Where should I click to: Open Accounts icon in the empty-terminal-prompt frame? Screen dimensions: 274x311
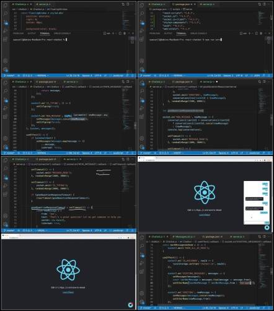click(6, 61)
